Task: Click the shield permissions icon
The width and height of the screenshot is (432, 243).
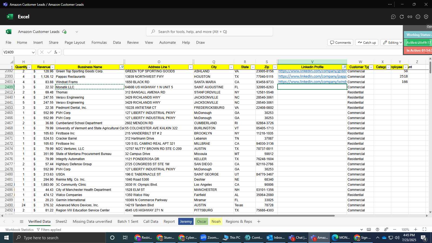Action: click(426, 17)
